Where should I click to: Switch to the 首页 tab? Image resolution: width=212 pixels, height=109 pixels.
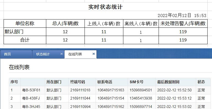pos(16,54)
